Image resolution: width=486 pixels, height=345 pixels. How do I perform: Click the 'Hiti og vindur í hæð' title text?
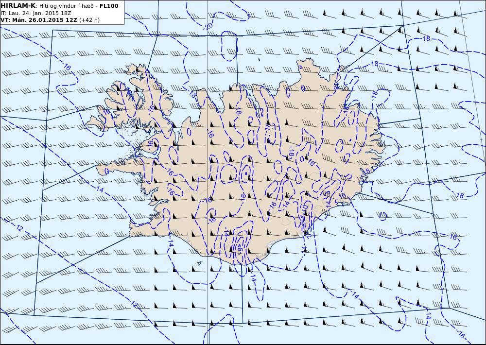pos(66,6)
